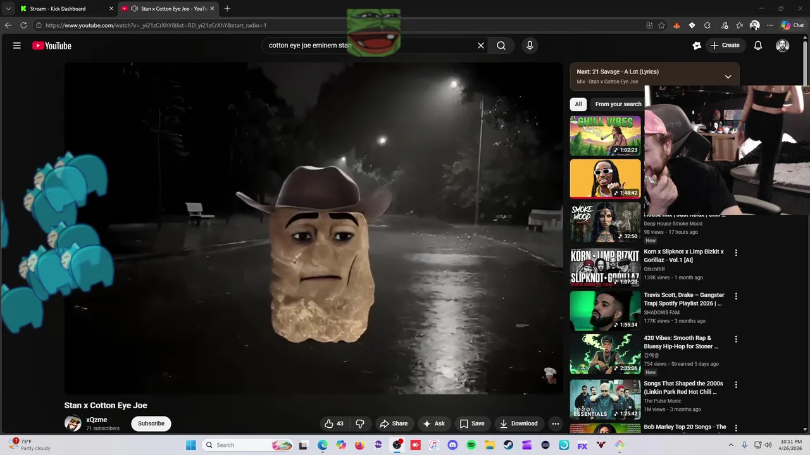Open Steam from the taskbar
Viewport: 810px width, 455px height.
(508, 445)
